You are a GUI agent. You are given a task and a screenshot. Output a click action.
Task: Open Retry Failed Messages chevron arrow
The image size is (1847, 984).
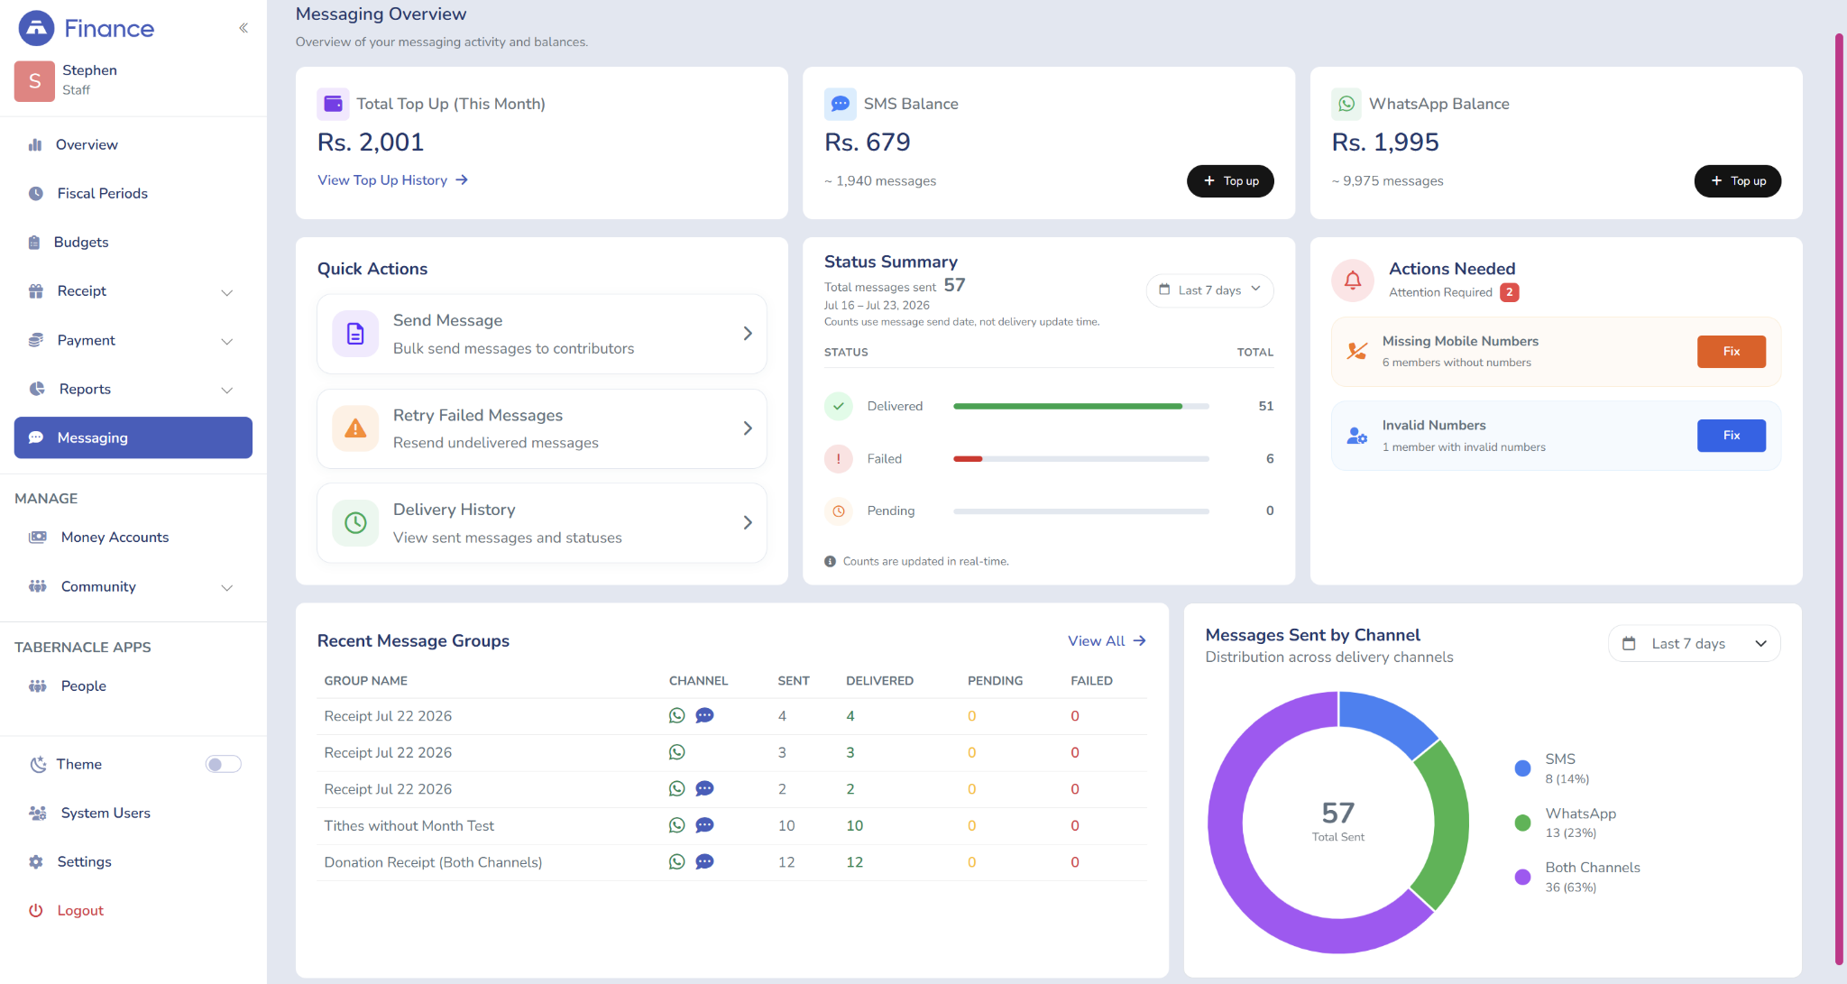pos(748,428)
